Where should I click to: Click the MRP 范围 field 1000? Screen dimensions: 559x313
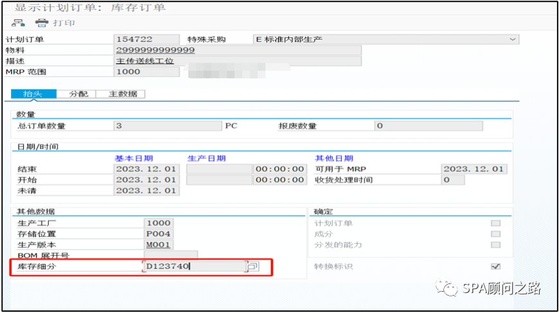[146, 71]
